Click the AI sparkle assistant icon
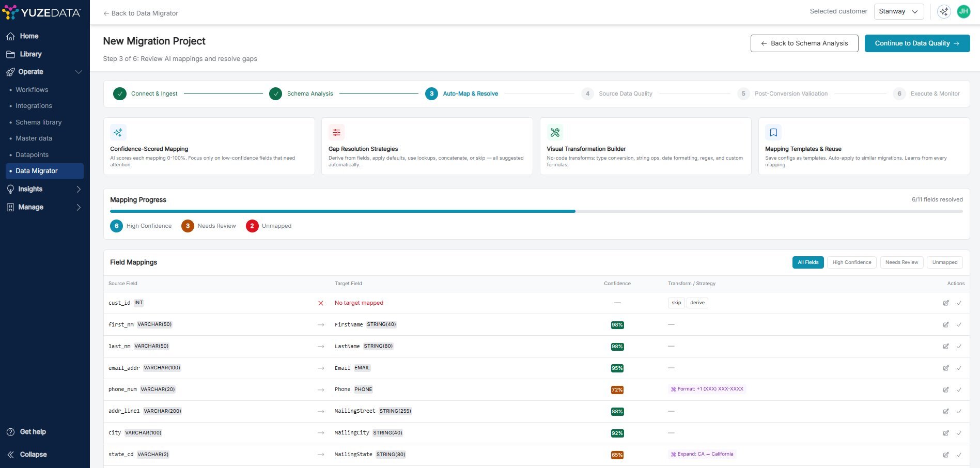This screenshot has height=468, width=980. tap(944, 11)
